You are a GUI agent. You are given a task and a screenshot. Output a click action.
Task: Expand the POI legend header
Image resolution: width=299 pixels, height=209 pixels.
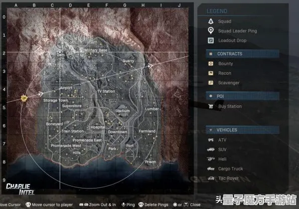coord(242,96)
